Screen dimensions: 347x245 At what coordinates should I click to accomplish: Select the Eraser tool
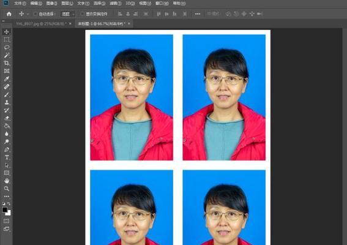pos(7,118)
